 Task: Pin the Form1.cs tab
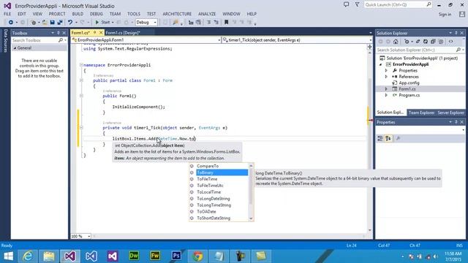click(95, 32)
